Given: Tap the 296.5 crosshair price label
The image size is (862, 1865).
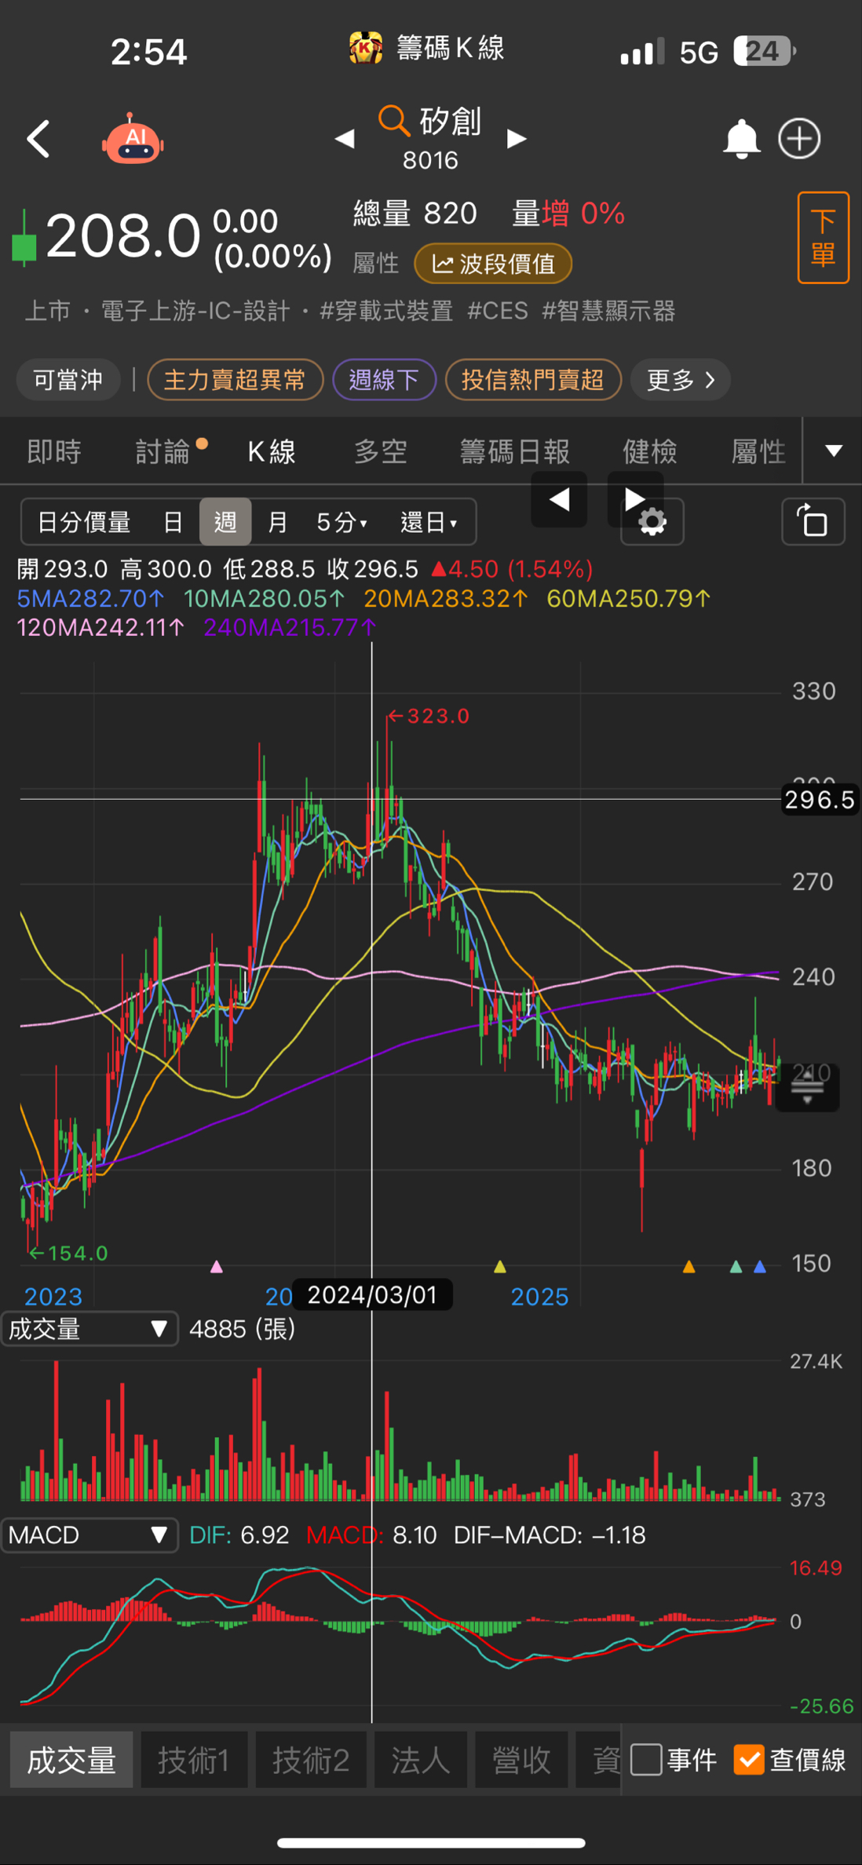Looking at the screenshot, I should click(x=820, y=800).
